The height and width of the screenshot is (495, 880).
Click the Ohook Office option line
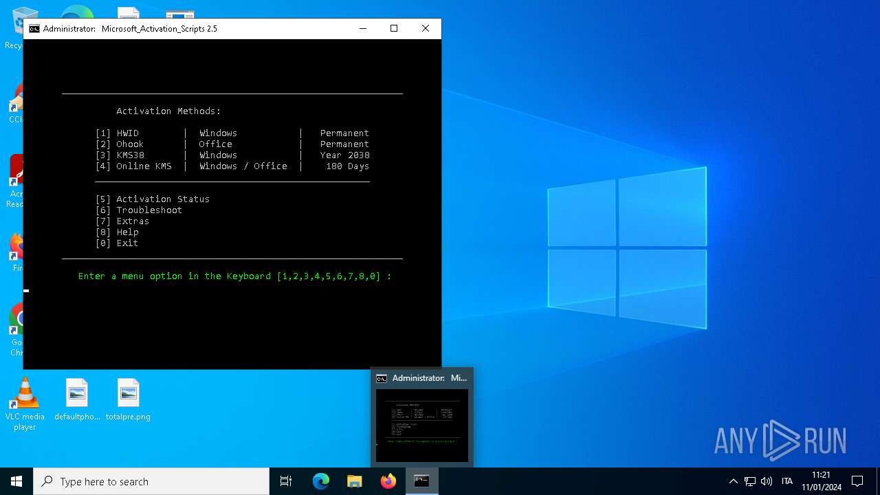232,144
